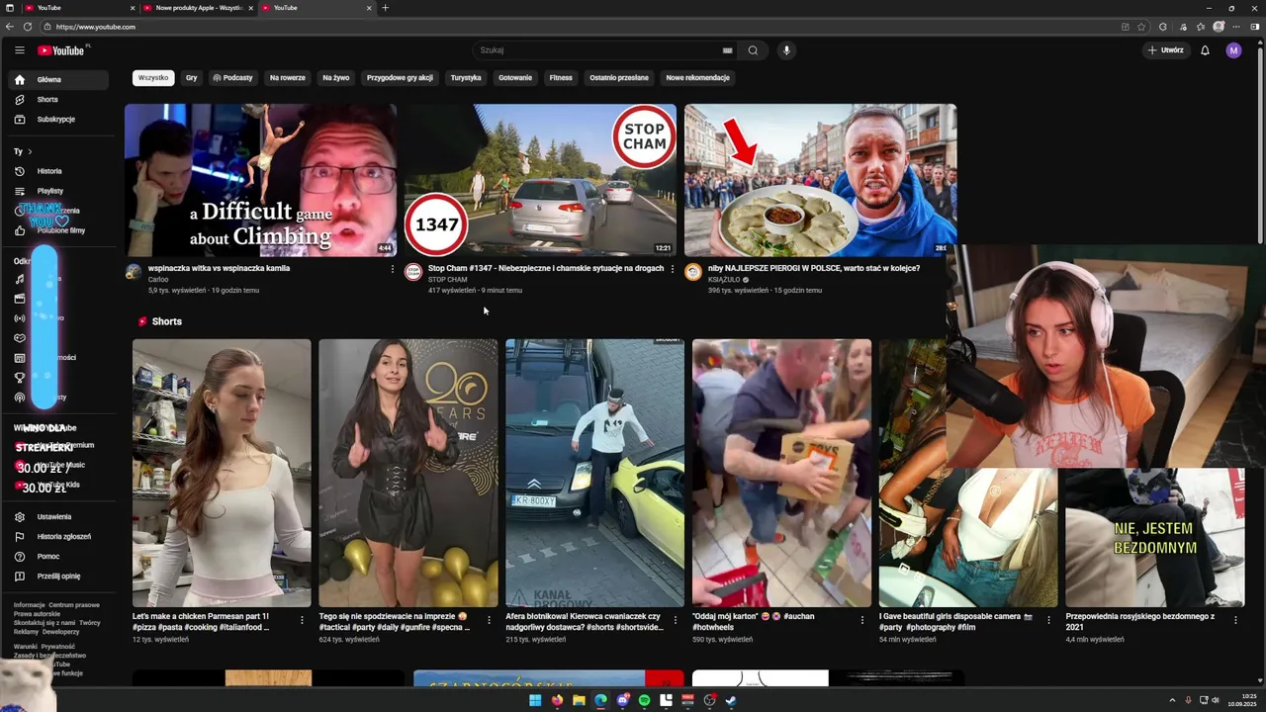Image resolution: width=1266 pixels, height=712 pixels.
Task: Open options for Tego się nie spodziewacie short
Action: coord(489,620)
